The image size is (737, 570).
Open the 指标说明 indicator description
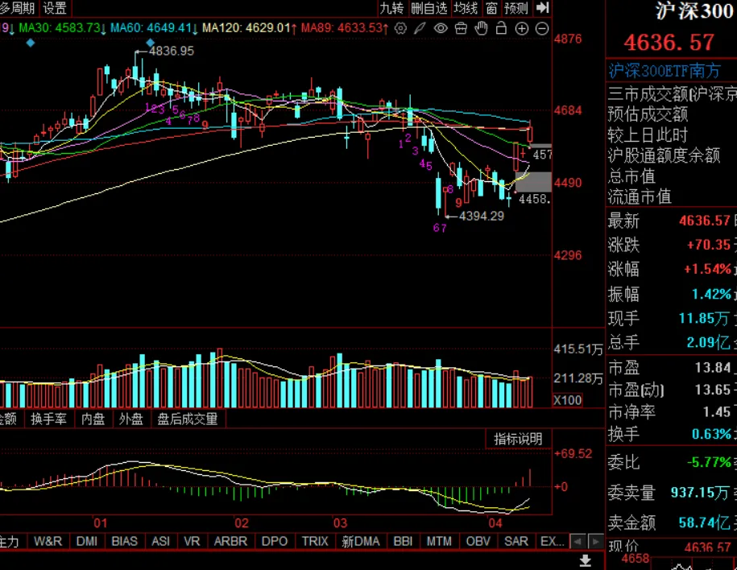518,440
